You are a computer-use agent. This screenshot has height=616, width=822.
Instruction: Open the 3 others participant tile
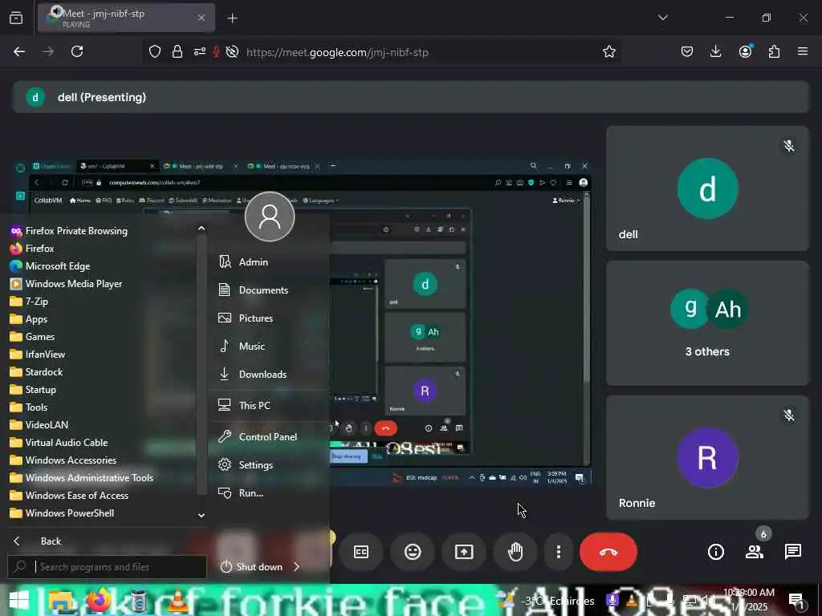[x=707, y=323]
